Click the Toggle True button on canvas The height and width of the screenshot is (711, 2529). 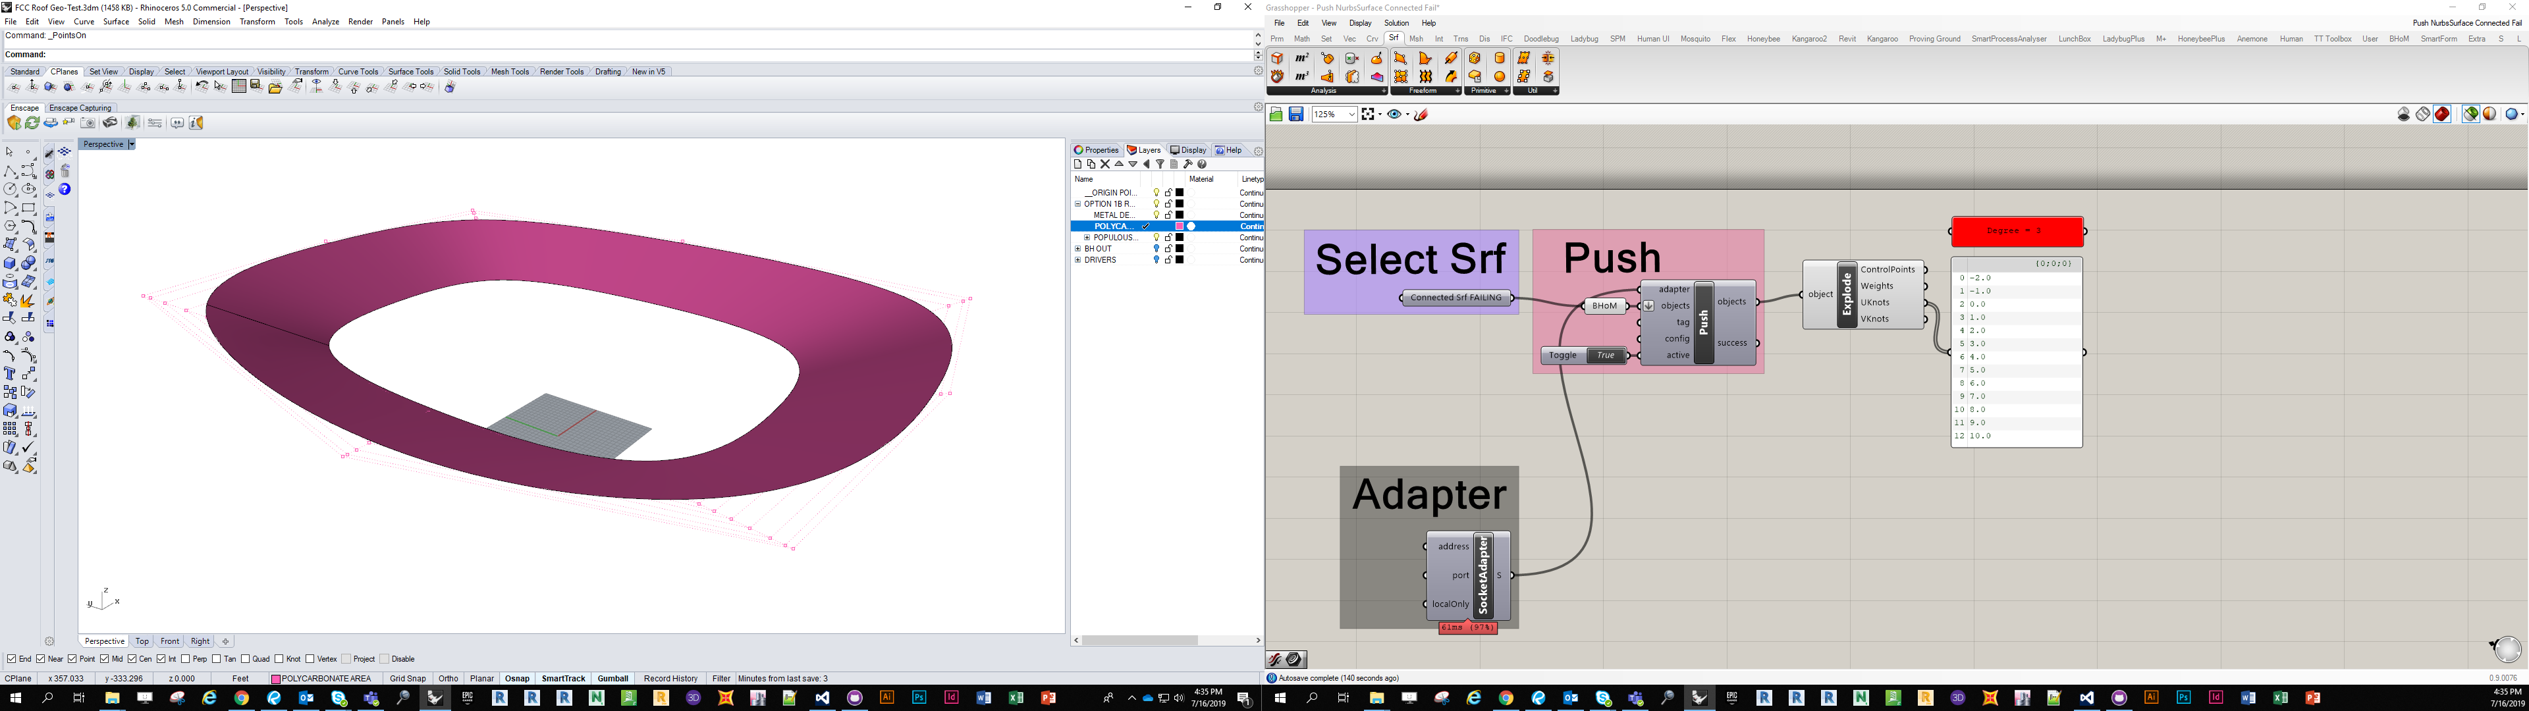click(1604, 355)
